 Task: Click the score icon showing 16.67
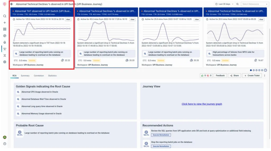[x=255, y=60]
